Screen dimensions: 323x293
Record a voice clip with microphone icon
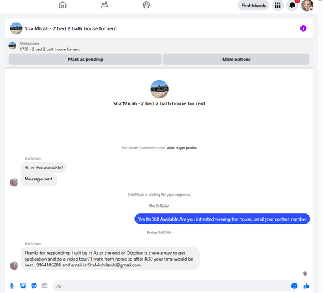[x=12, y=286]
